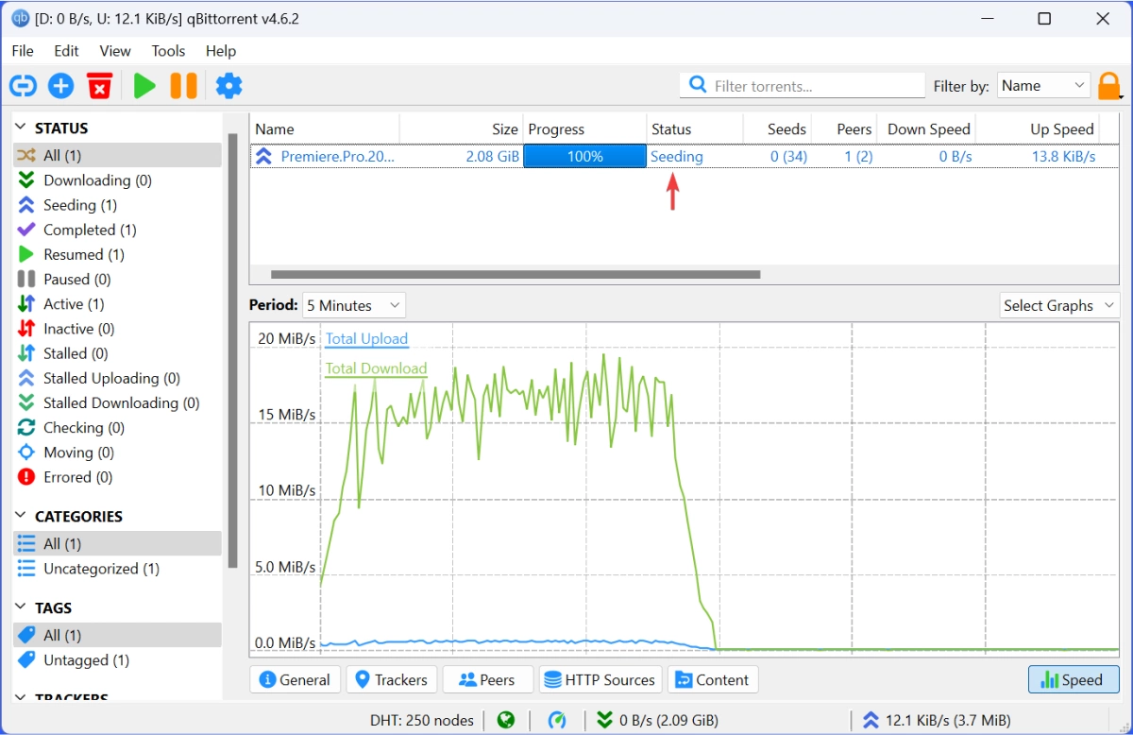Open the Edit menu

[x=66, y=51]
